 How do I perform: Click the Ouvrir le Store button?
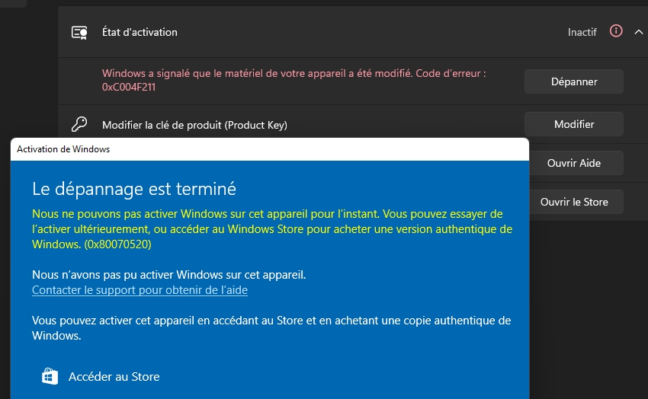click(573, 202)
